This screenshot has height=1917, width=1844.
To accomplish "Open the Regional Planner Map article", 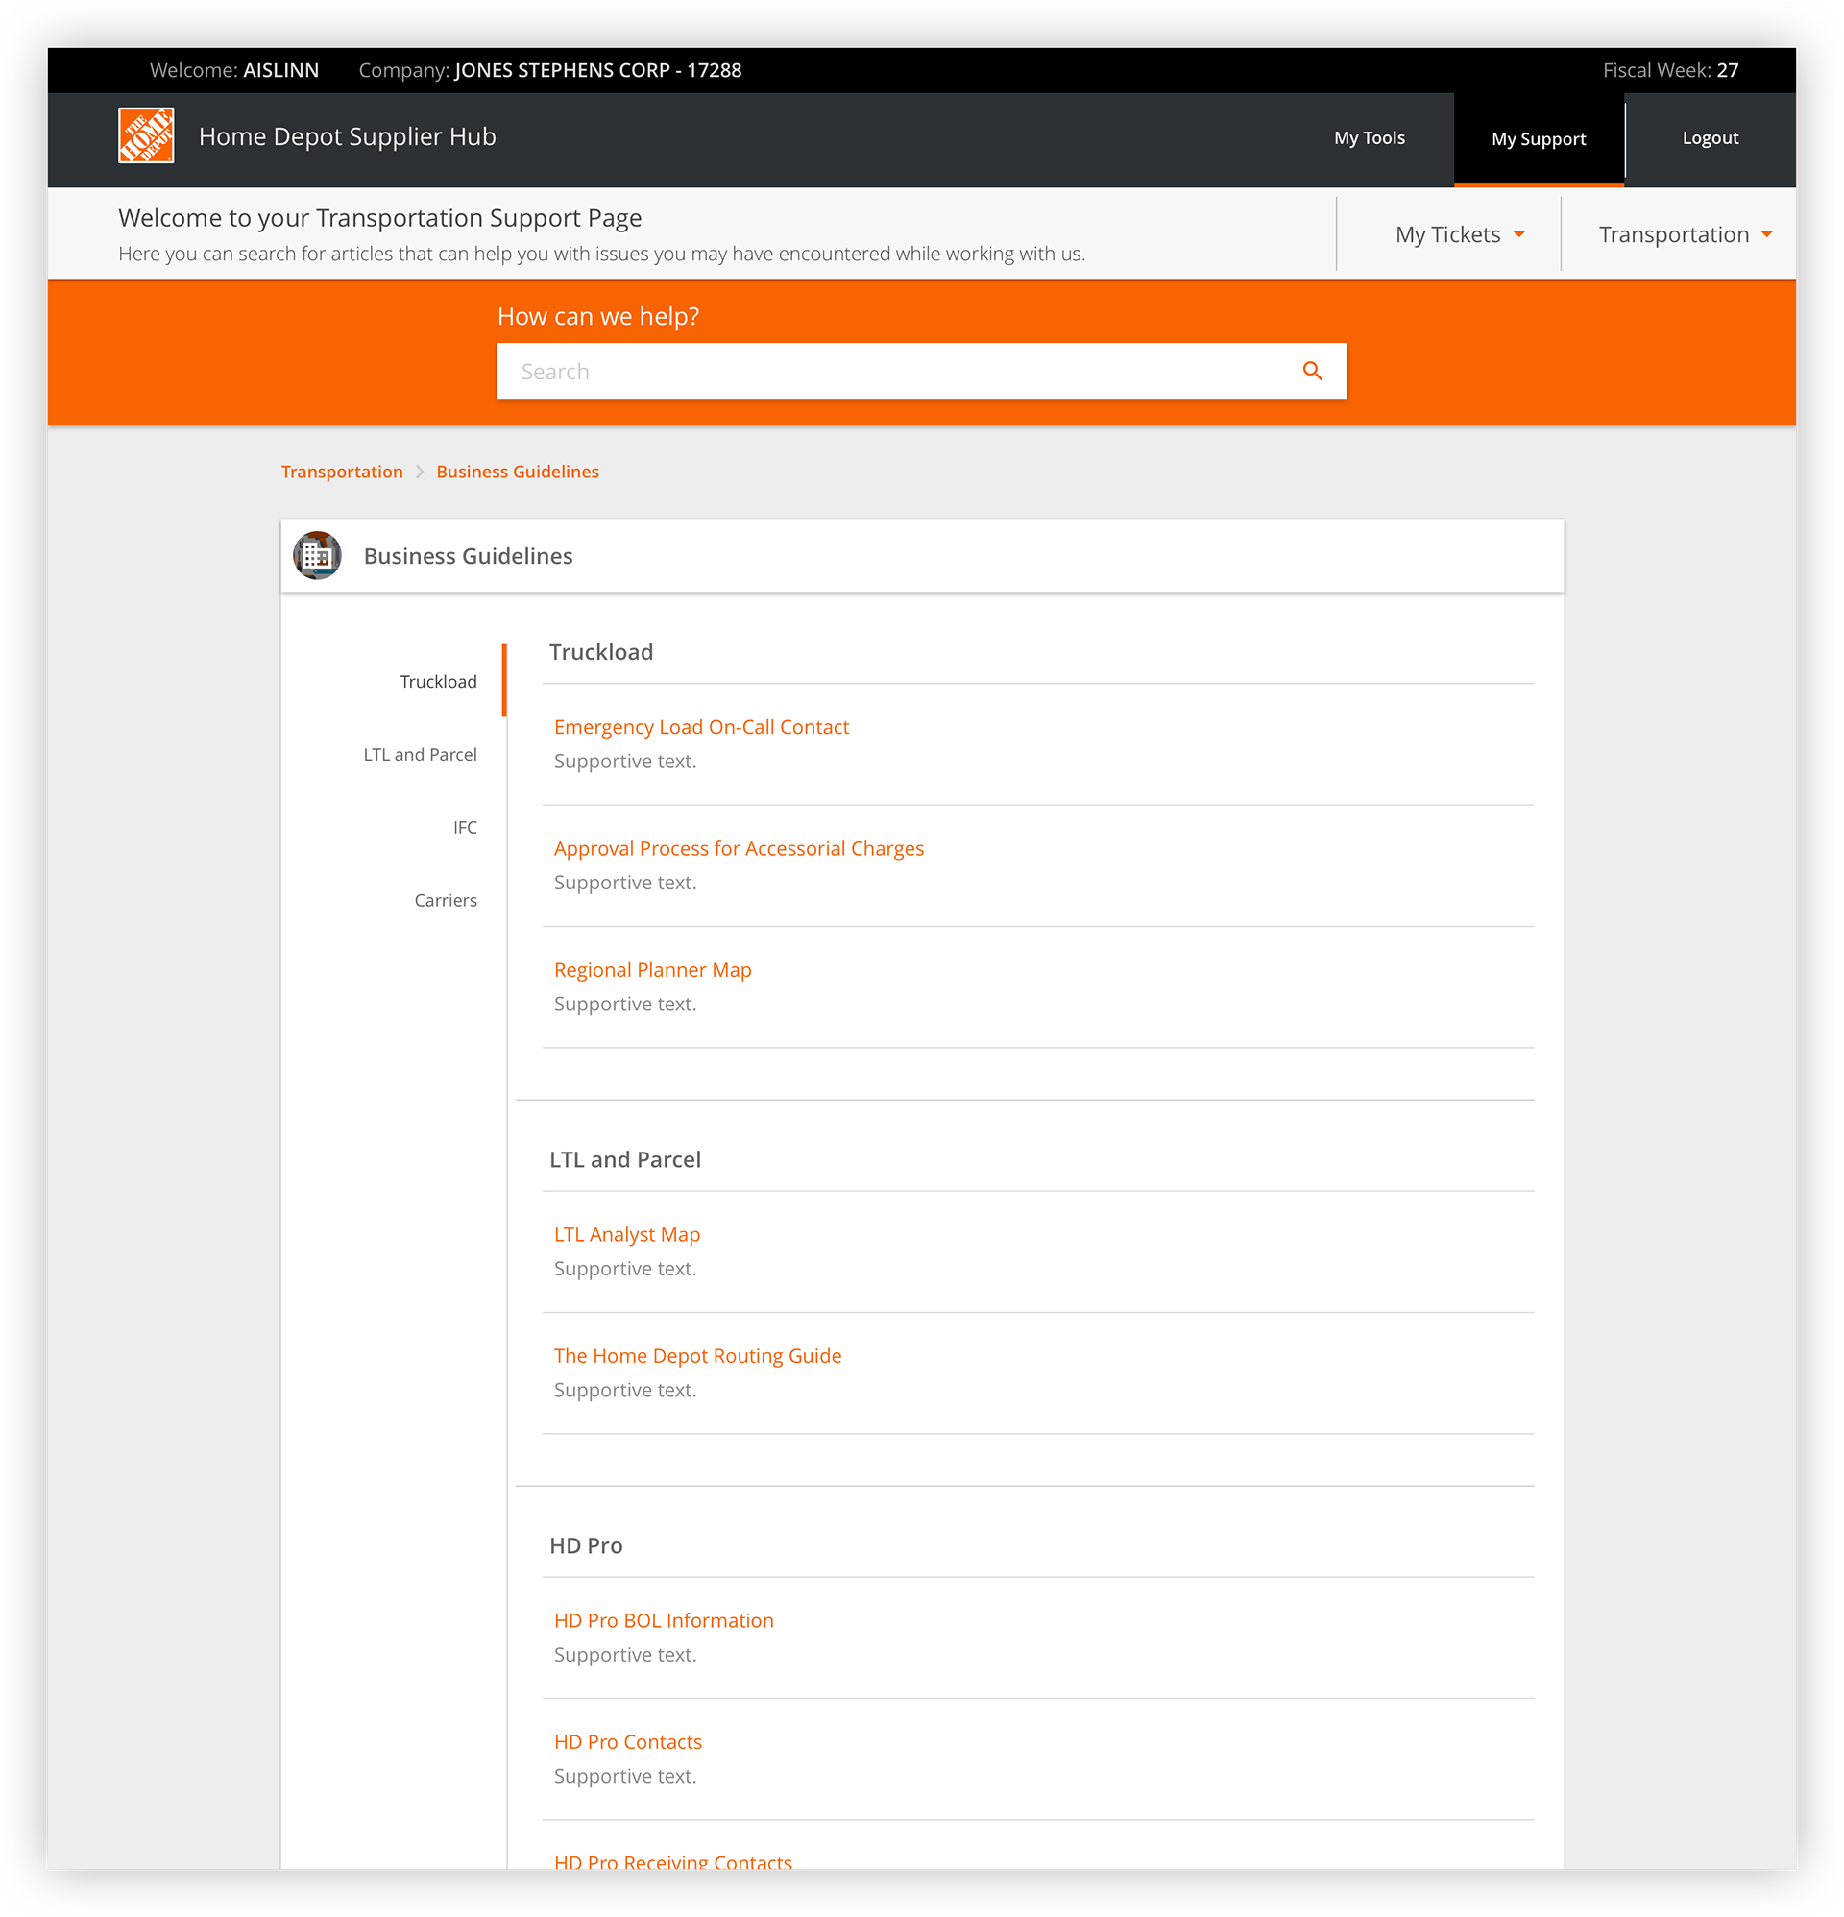I will coord(652,969).
